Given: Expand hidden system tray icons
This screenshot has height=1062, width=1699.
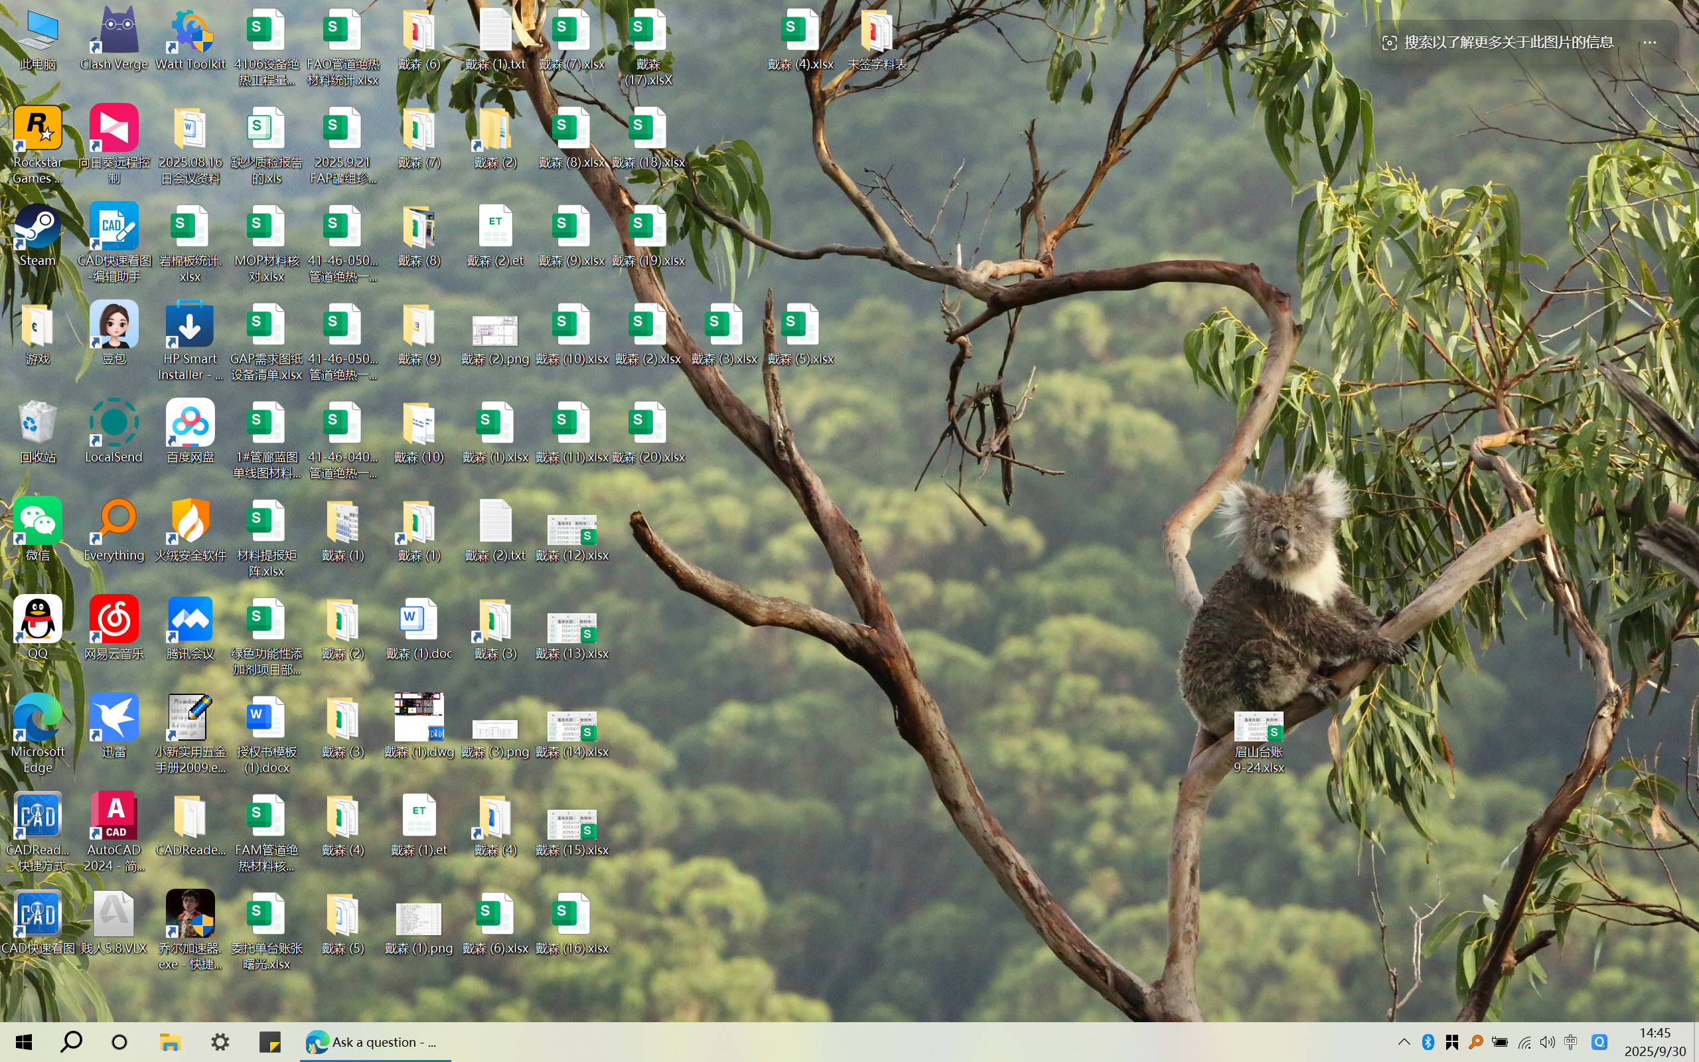Looking at the screenshot, I should 1404,1042.
